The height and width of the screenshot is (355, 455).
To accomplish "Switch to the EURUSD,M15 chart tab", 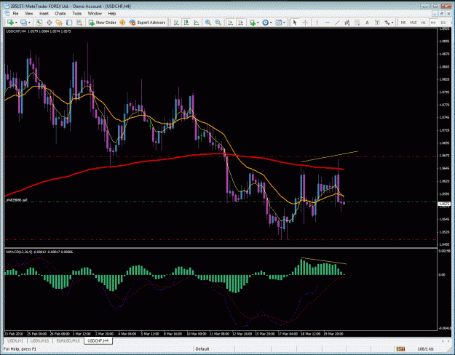I will [68, 340].
